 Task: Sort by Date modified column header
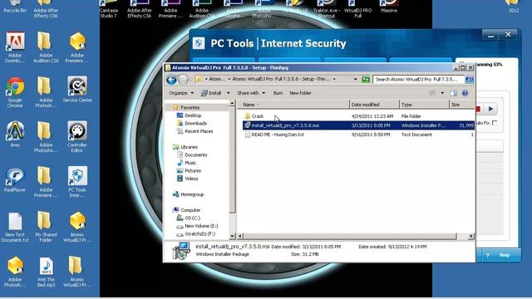click(x=374, y=105)
